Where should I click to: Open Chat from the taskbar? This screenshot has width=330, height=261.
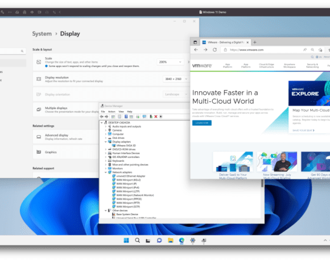click(x=159, y=241)
